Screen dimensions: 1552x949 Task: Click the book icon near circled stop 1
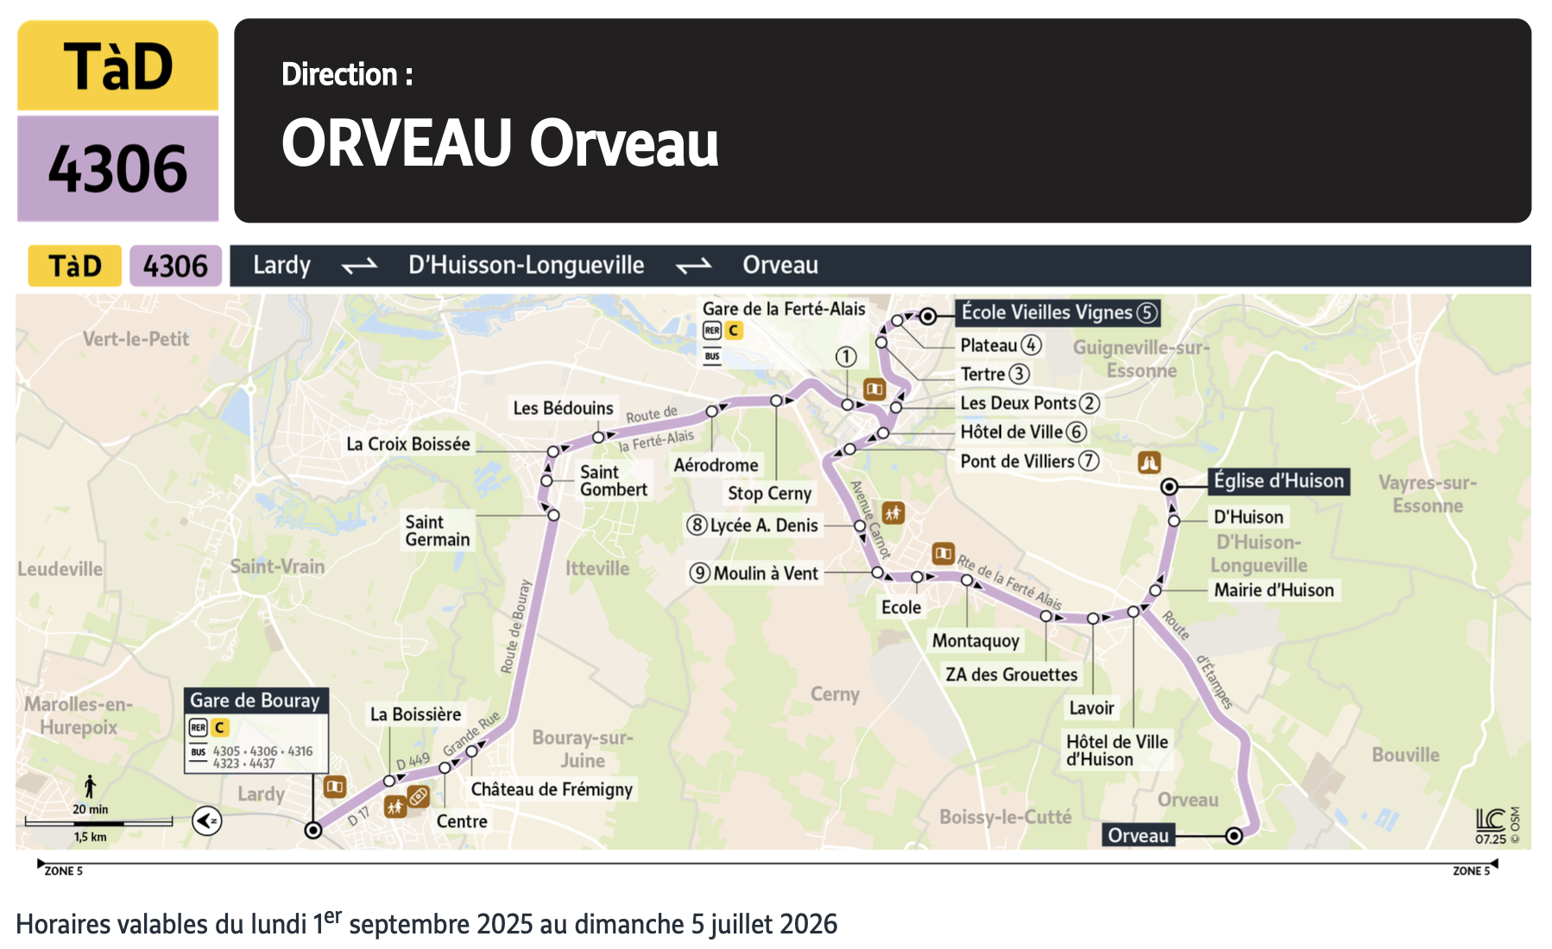coord(874,389)
